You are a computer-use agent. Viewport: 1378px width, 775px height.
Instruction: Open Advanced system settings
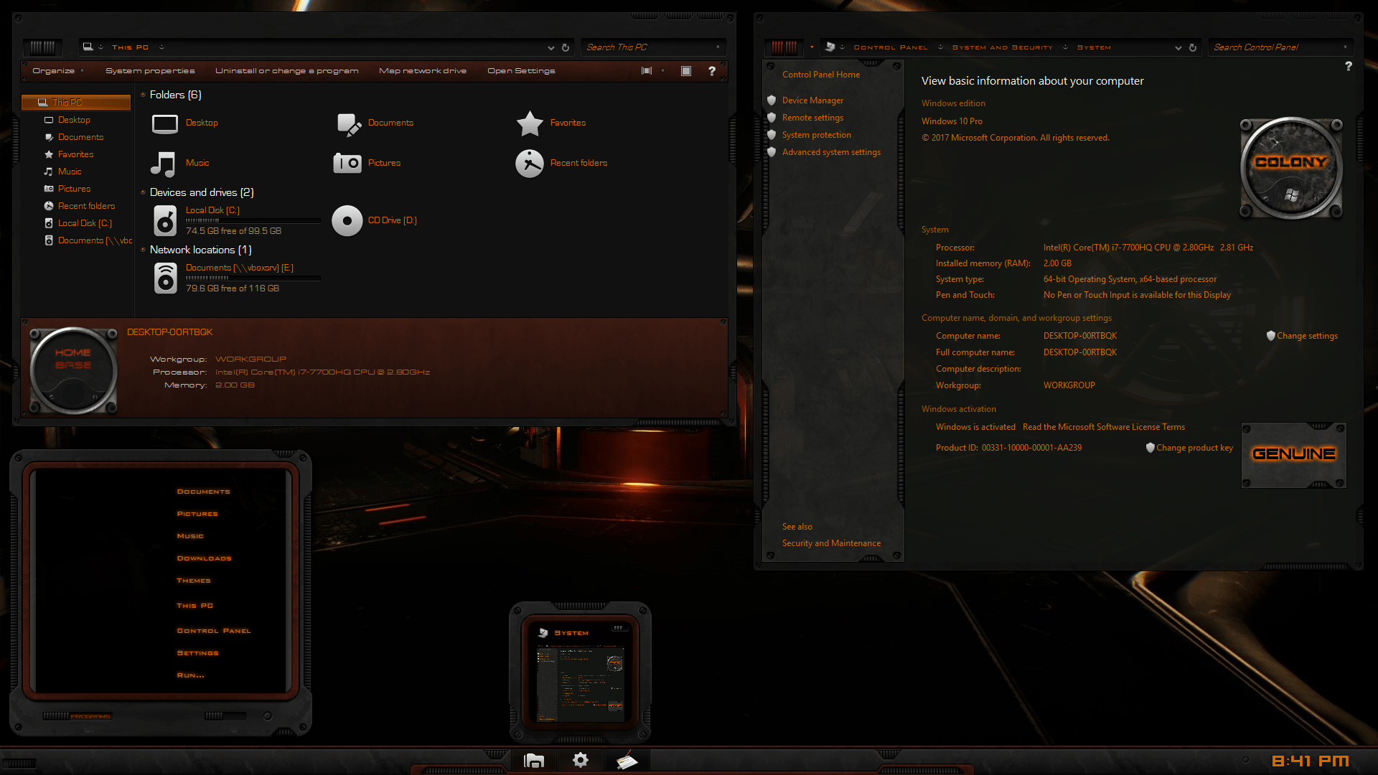[x=831, y=151]
